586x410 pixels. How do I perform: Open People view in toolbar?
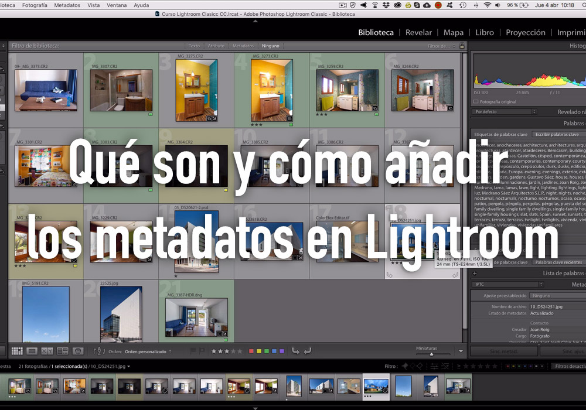point(78,351)
